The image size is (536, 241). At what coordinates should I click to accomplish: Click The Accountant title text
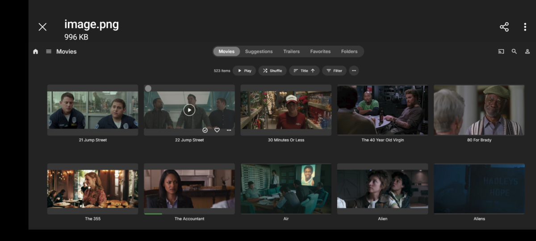click(189, 219)
